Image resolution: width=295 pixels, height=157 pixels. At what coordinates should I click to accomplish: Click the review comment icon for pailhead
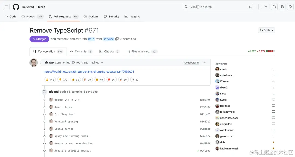(x=273, y=106)
